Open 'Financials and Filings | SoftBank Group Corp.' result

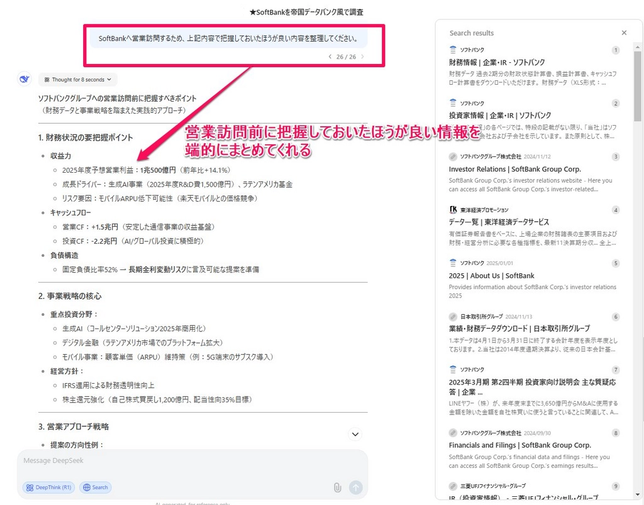(519, 445)
